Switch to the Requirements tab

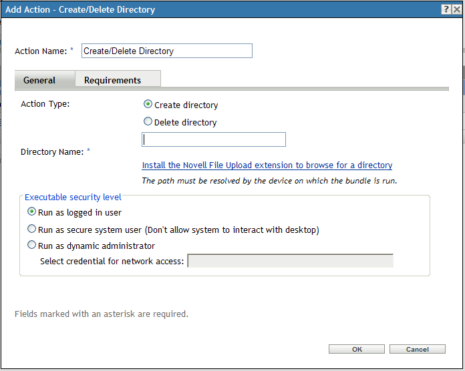[x=112, y=80]
